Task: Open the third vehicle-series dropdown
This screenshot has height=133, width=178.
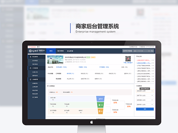Action: pyautogui.click(x=145, y=100)
